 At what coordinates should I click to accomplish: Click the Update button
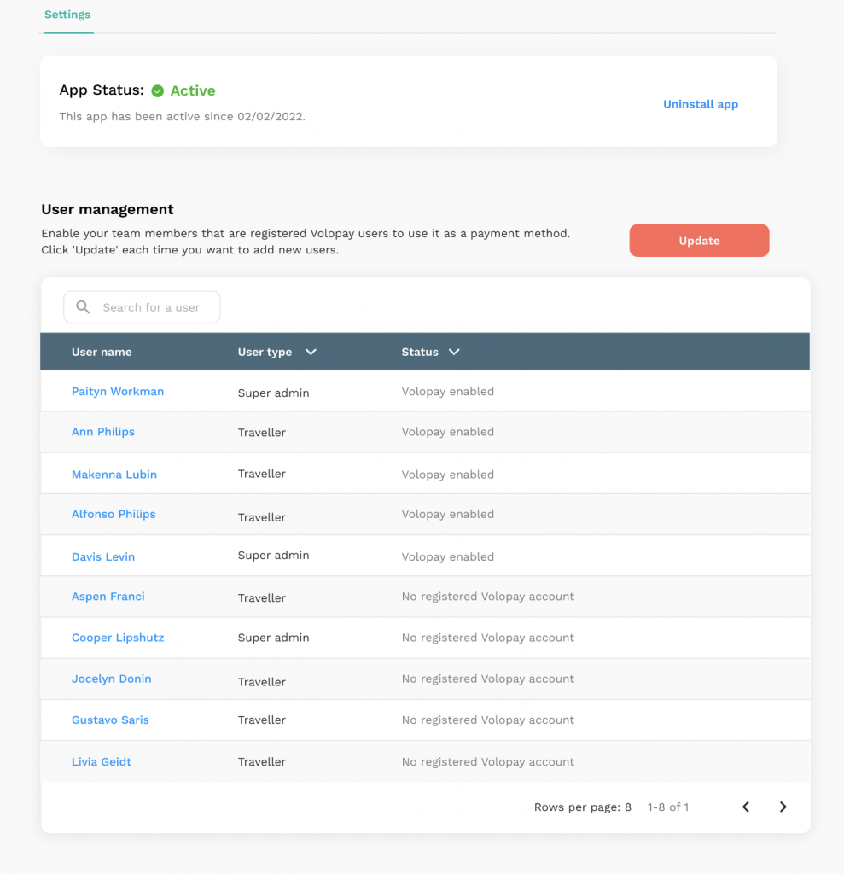click(x=699, y=241)
